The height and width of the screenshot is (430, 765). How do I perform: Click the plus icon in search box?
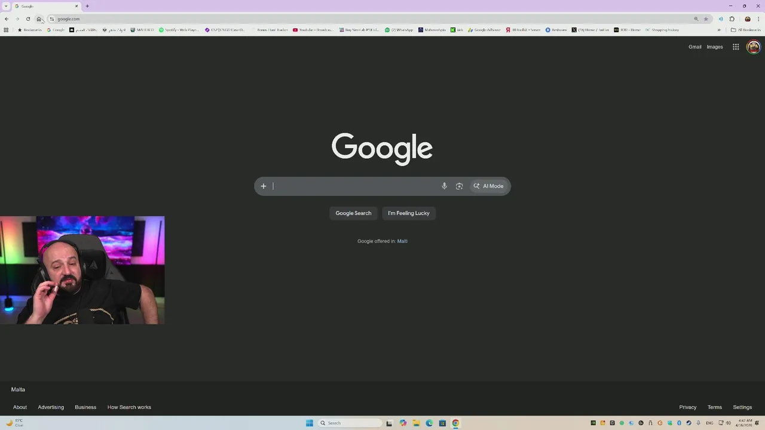pyautogui.click(x=263, y=186)
